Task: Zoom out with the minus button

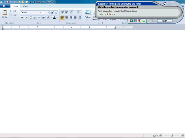Action: pos(161,136)
